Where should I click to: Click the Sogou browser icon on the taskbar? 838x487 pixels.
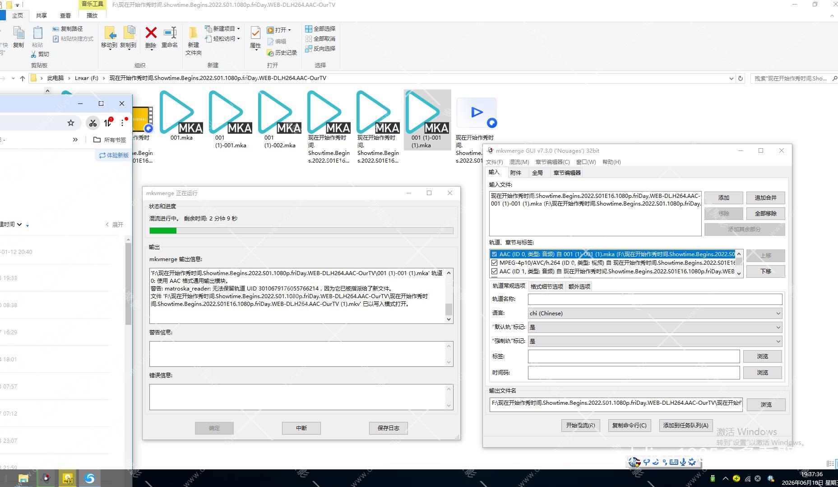coord(90,478)
